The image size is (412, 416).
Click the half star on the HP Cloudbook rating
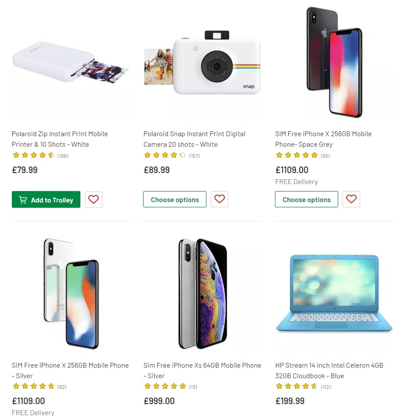[314, 387]
